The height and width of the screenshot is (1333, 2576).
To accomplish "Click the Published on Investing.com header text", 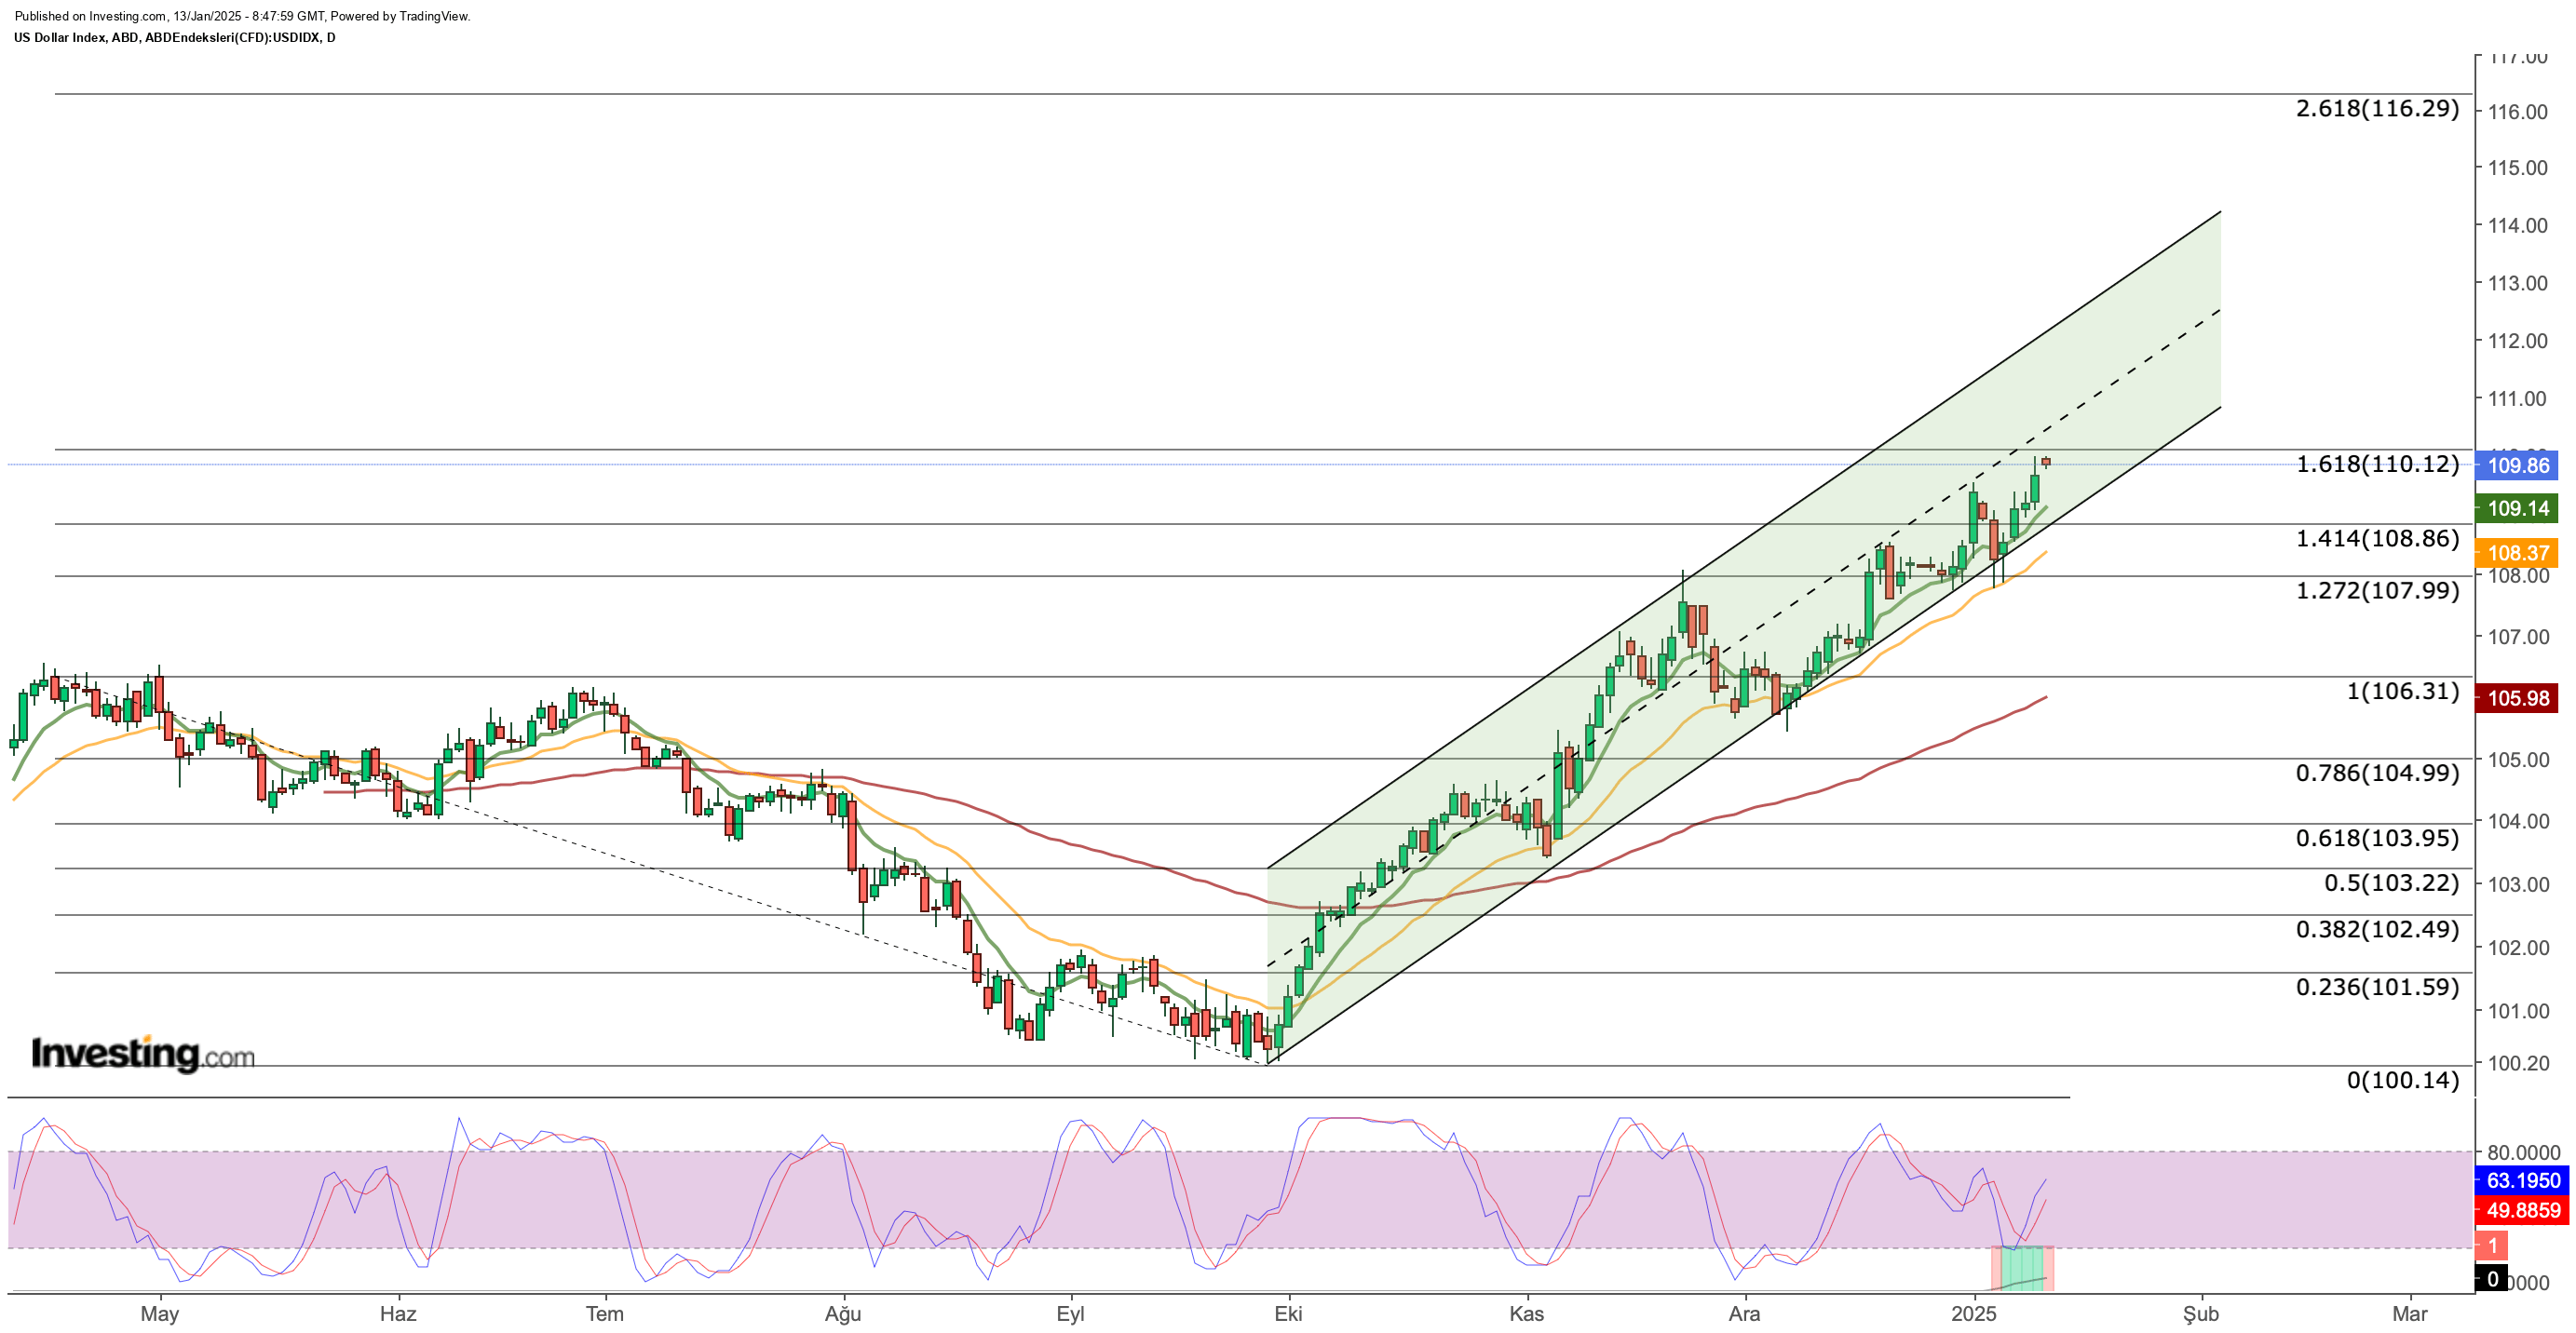I will point(242,16).
